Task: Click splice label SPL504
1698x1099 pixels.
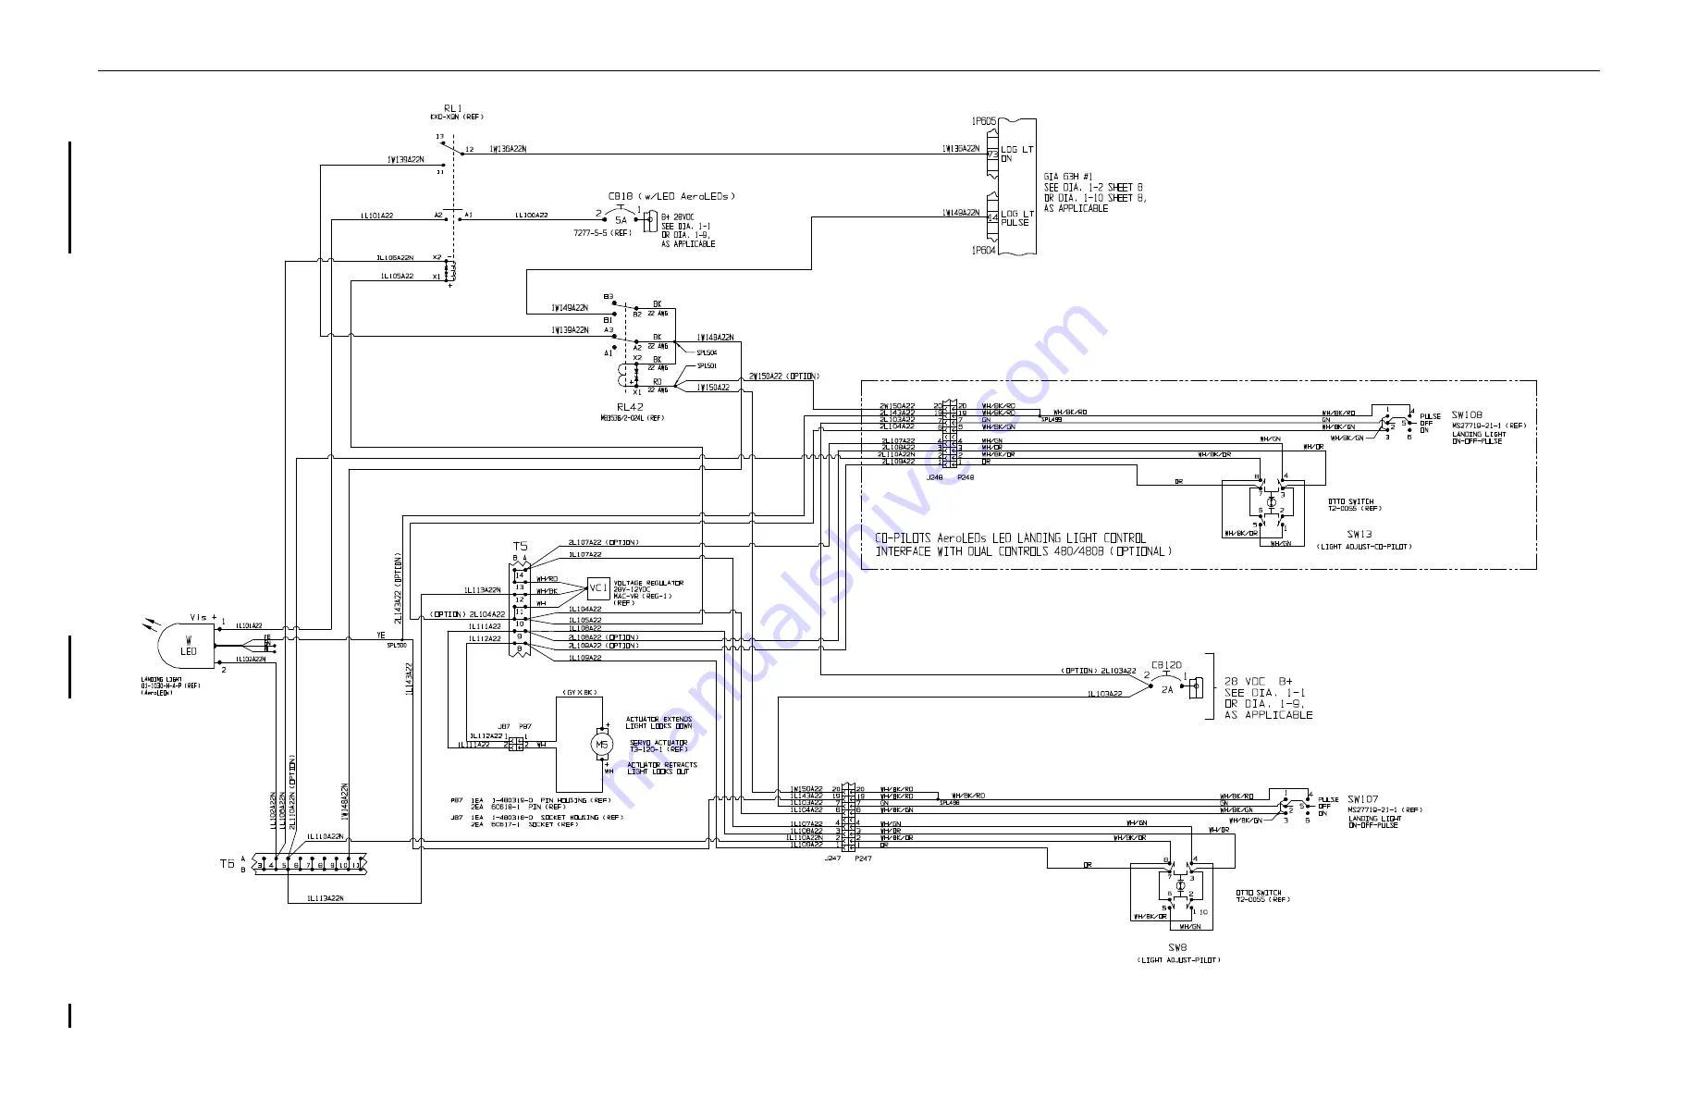Action: pos(707,352)
